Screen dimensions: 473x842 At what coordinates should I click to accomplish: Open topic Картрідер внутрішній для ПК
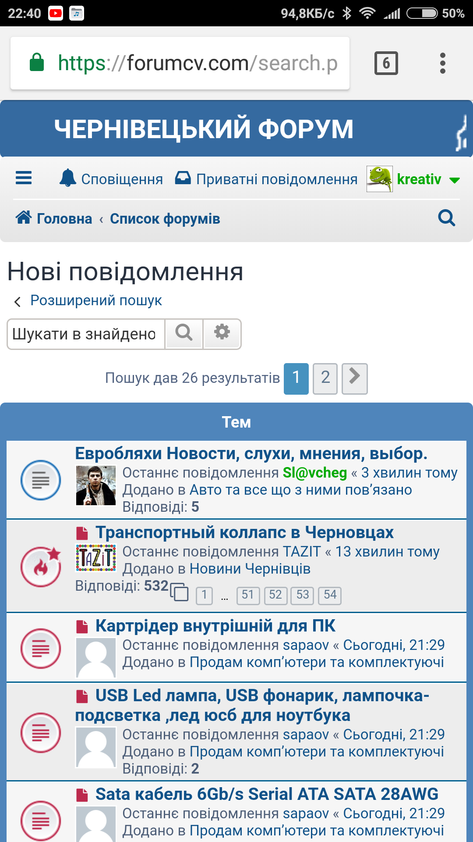click(x=215, y=626)
